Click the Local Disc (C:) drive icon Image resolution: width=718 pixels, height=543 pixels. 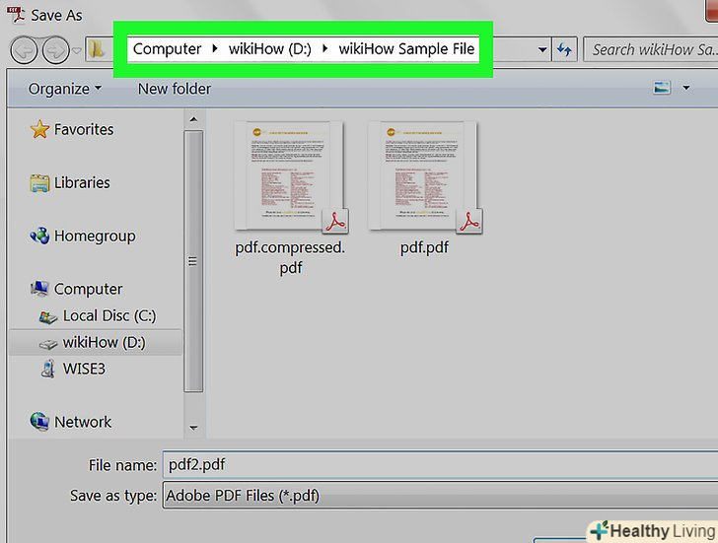tap(48, 317)
